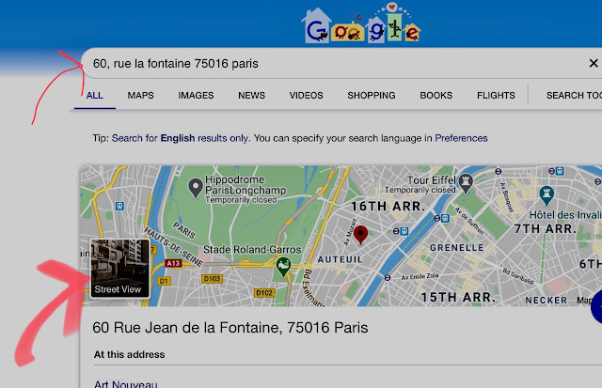Click the 16TH ARR. label on the map

[388, 207]
